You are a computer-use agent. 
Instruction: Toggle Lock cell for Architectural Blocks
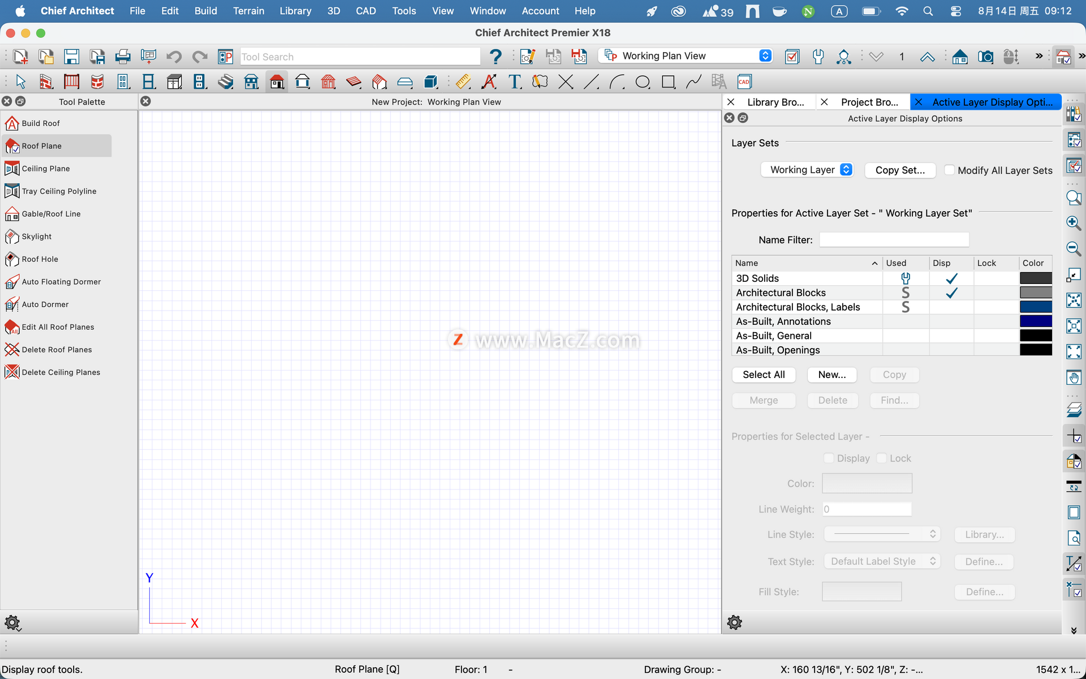[996, 293]
